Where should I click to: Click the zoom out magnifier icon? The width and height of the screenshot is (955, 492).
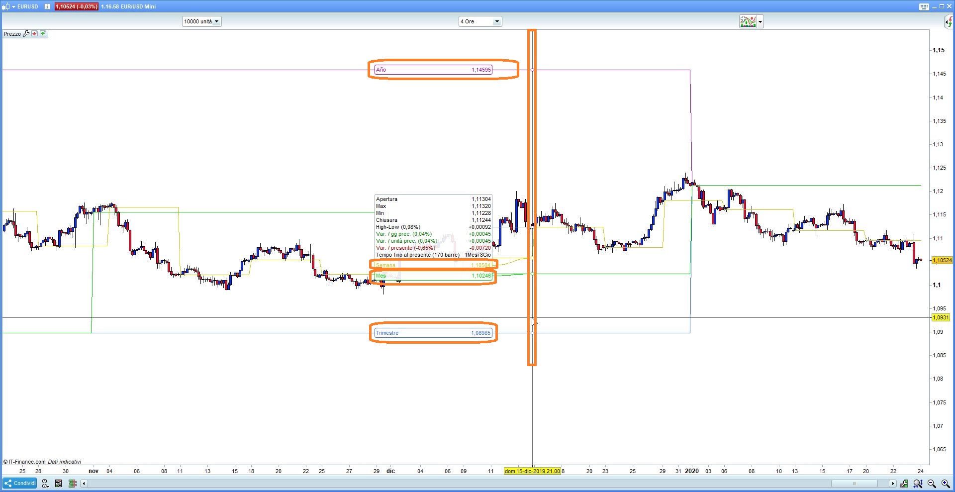(932, 484)
